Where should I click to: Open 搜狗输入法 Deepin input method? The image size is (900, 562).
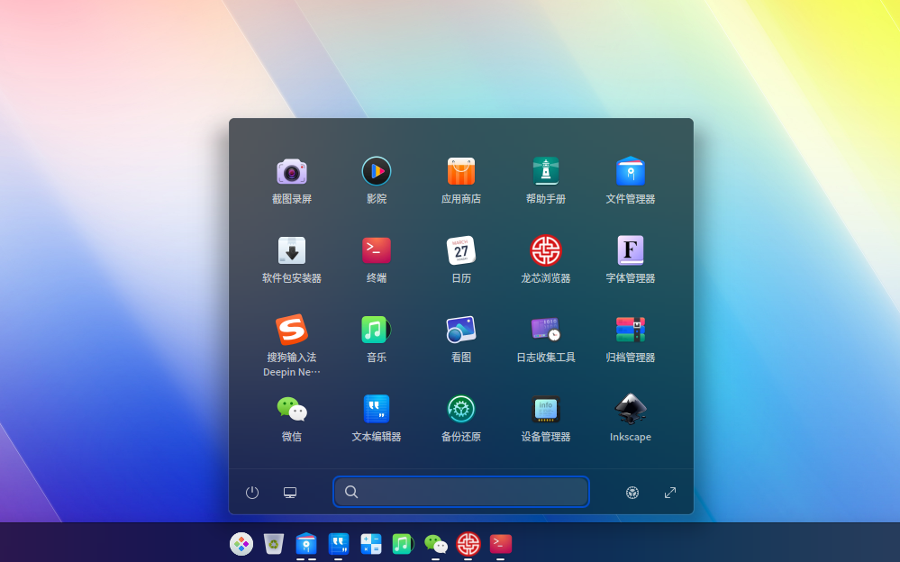pos(292,330)
